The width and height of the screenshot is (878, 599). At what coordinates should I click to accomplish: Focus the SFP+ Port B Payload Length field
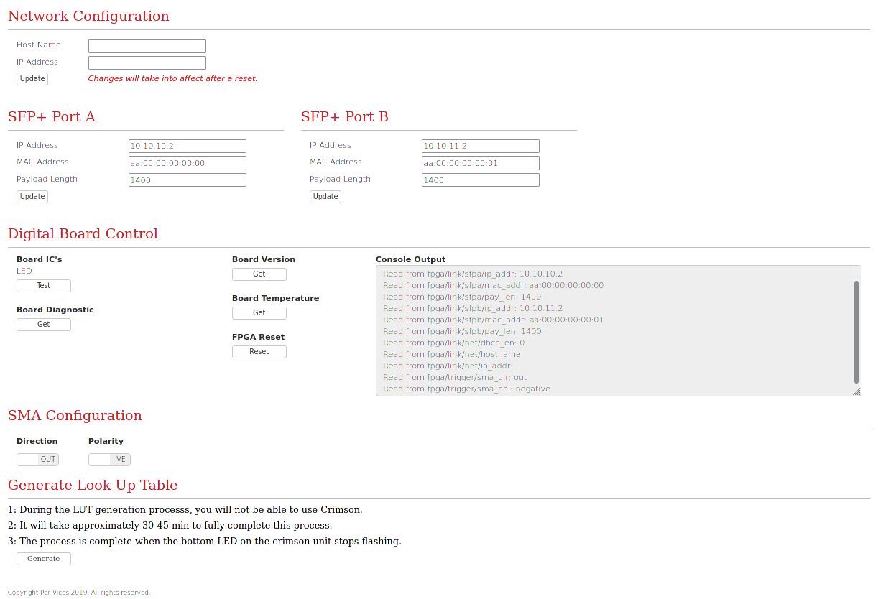pos(480,180)
